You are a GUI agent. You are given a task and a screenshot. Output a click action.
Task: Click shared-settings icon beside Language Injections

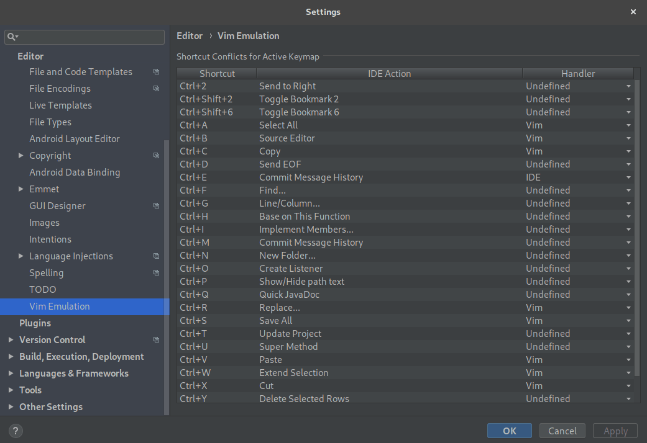tap(156, 256)
